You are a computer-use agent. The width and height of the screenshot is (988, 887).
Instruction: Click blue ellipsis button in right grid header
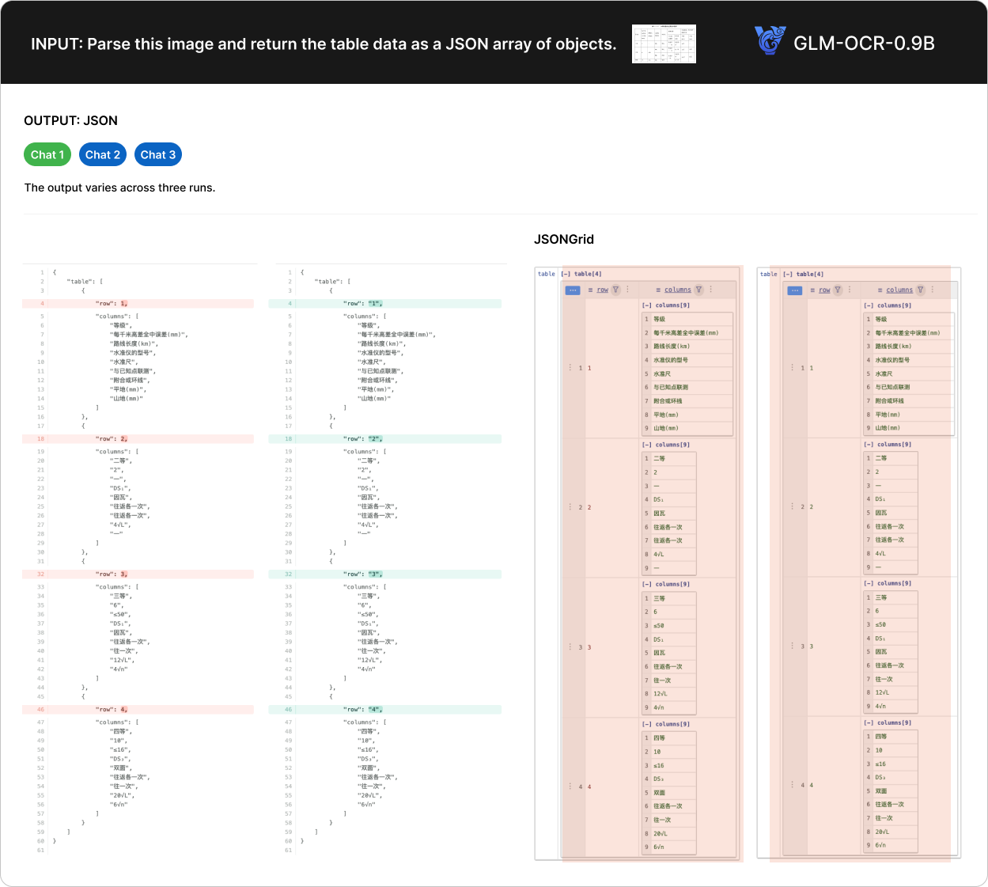point(795,290)
